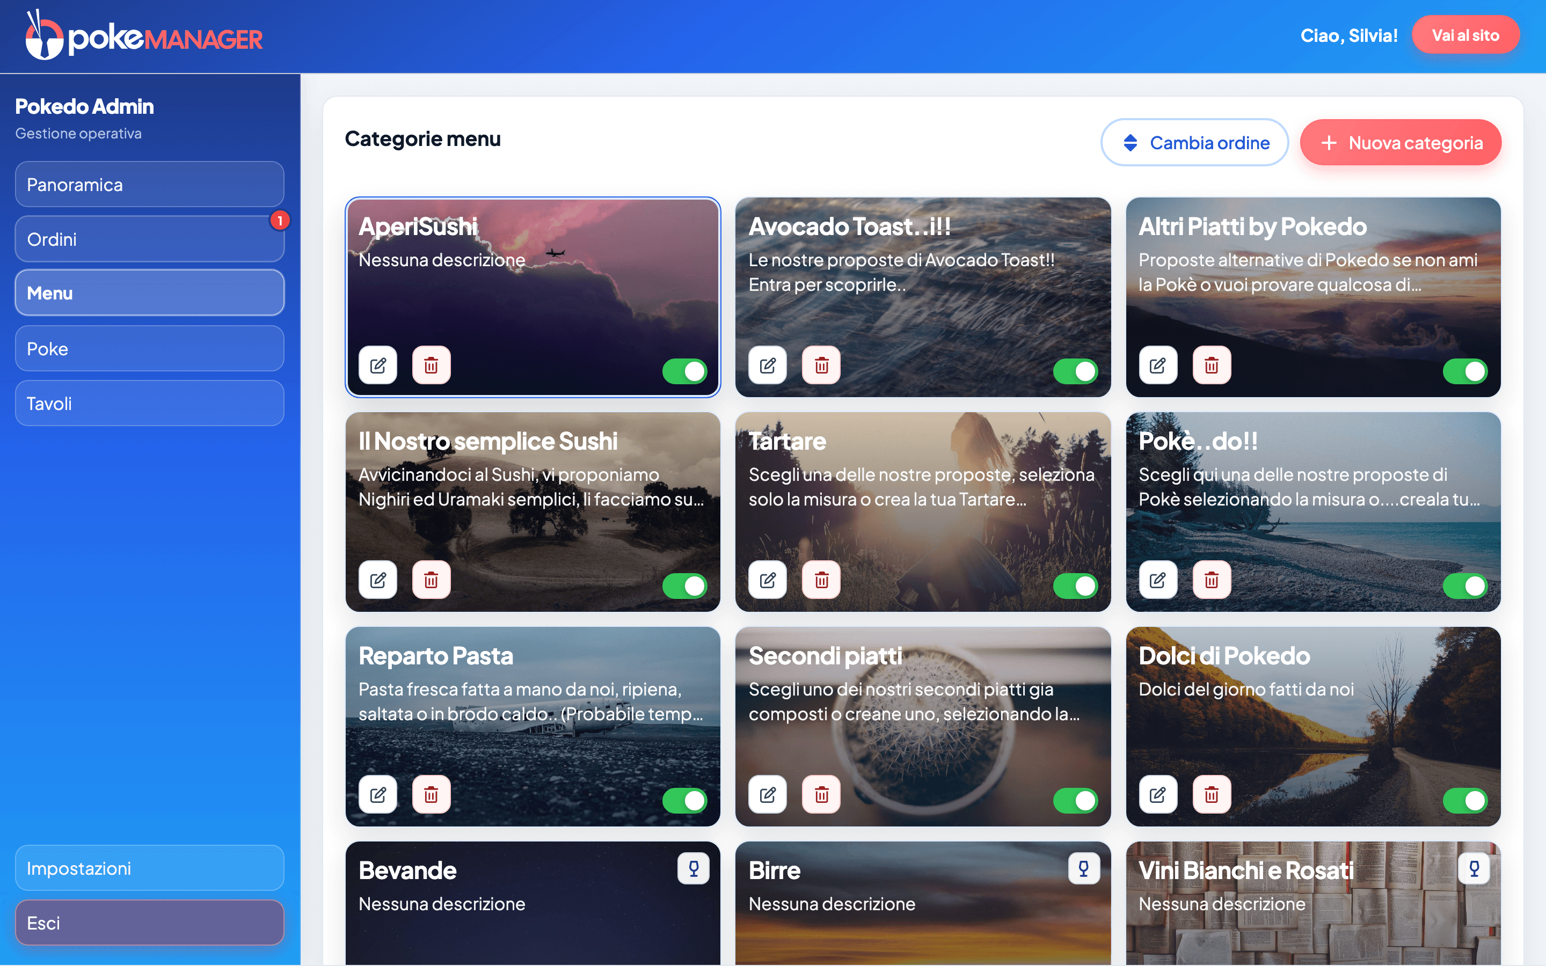Edit the Tartare category
This screenshot has width=1546, height=966.
tap(768, 580)
